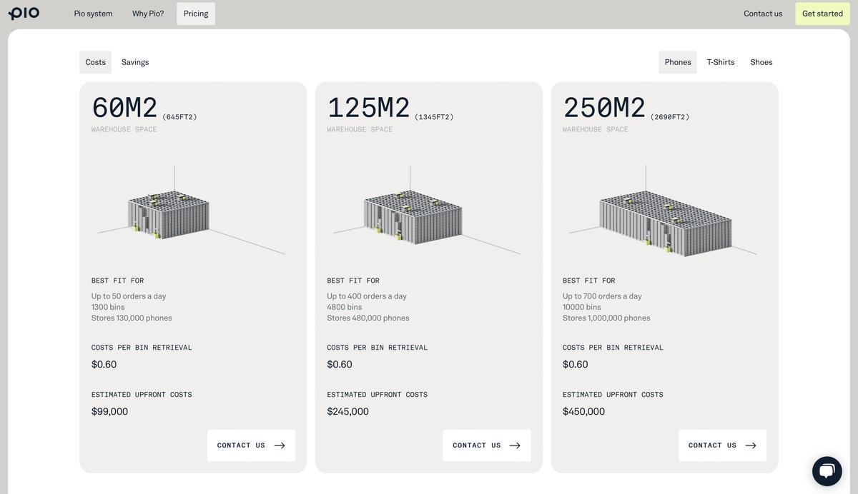Select the Phones product option
Screen dimensions: 858x494
pos(678,62)
